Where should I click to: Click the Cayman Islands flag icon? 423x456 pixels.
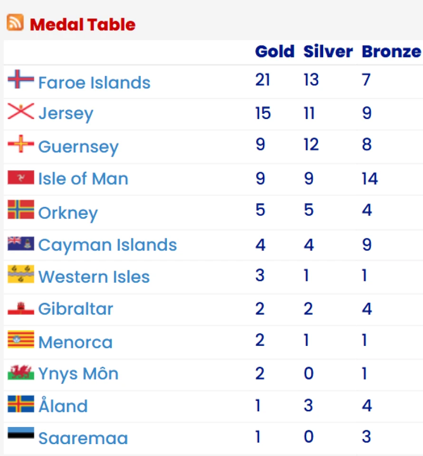[x=21, y=243]
